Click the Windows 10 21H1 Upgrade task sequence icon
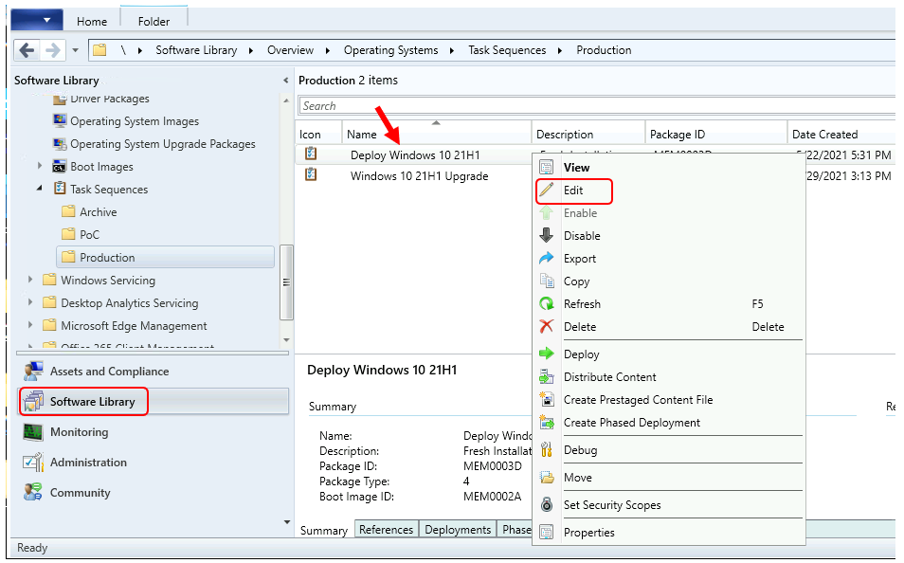Image resolution: width=904 pixels, height=563 pixels. 311,174
